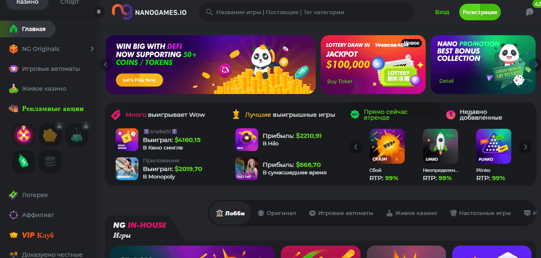Click the green dollar tag icon
The width and height of the screenshot is (541, 258).
coord(24,162)
